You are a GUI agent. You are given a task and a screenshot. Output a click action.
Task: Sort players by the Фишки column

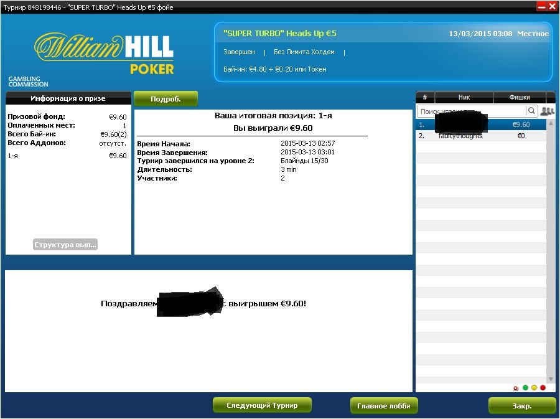click(520, 97)
